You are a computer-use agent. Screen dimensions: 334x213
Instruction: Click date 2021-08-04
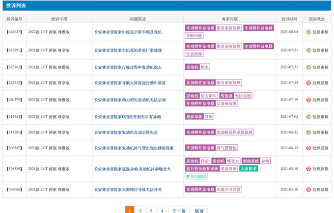tap(289, 32)
